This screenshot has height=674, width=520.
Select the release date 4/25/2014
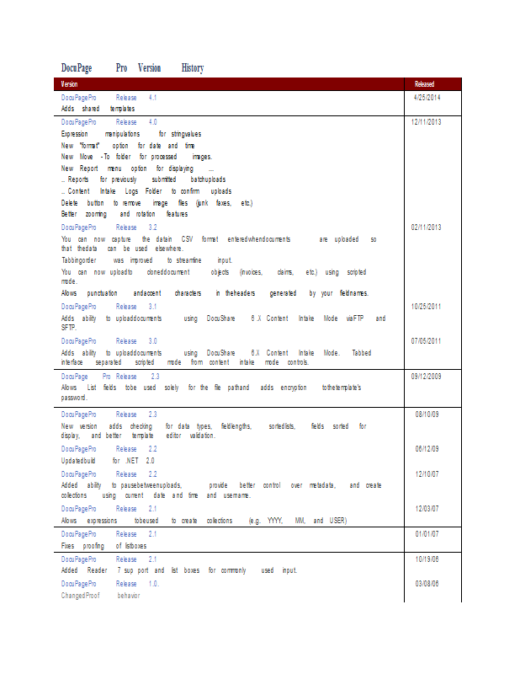[x=427, y=98]
